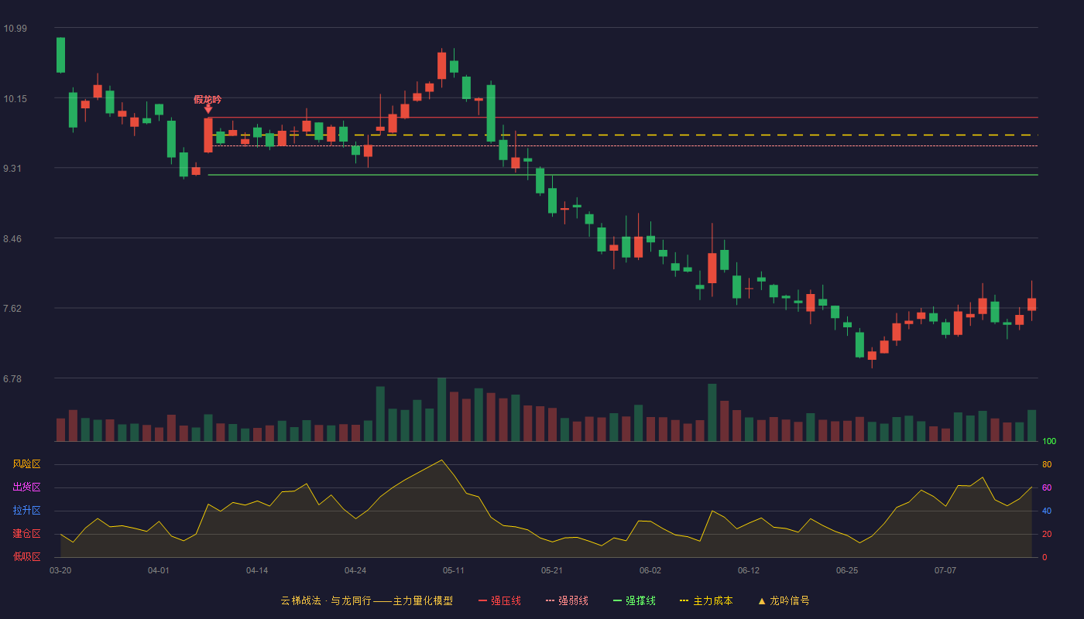Screen dimensions: 1084x619
Task: Toggle the 强弱线 legend entry
Action: pyautogui.click(x=567, y=600)
